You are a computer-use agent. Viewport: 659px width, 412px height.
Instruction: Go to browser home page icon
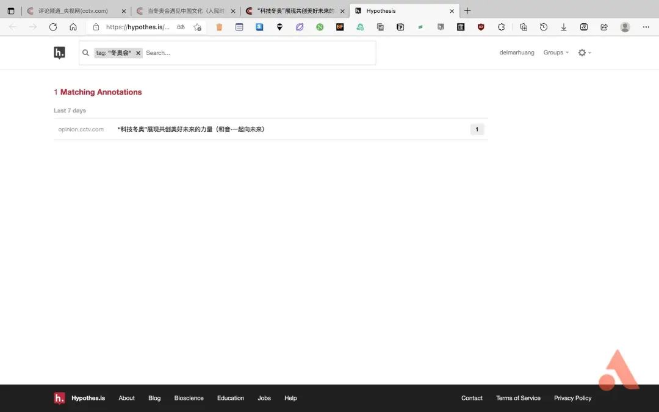(73, 27)
